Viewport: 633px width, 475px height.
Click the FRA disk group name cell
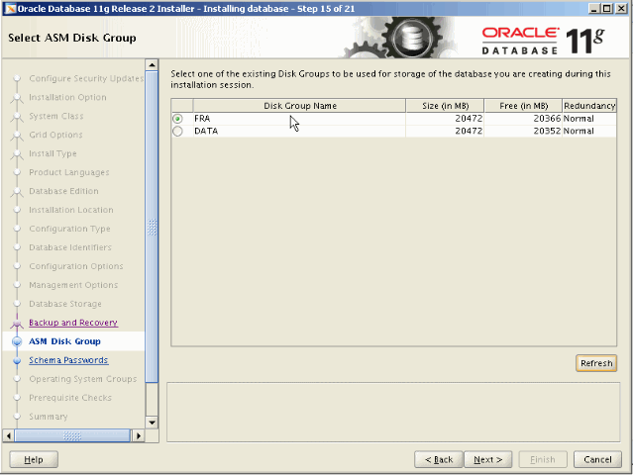point(299,119)
